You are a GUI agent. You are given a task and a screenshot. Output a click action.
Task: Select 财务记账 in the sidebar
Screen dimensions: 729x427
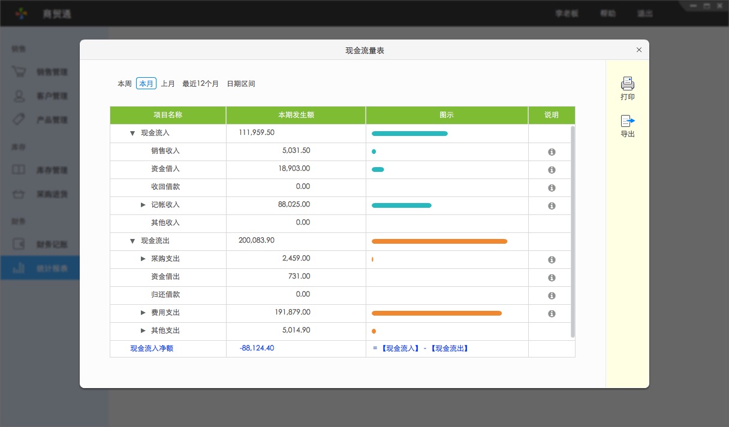point(20,244)
